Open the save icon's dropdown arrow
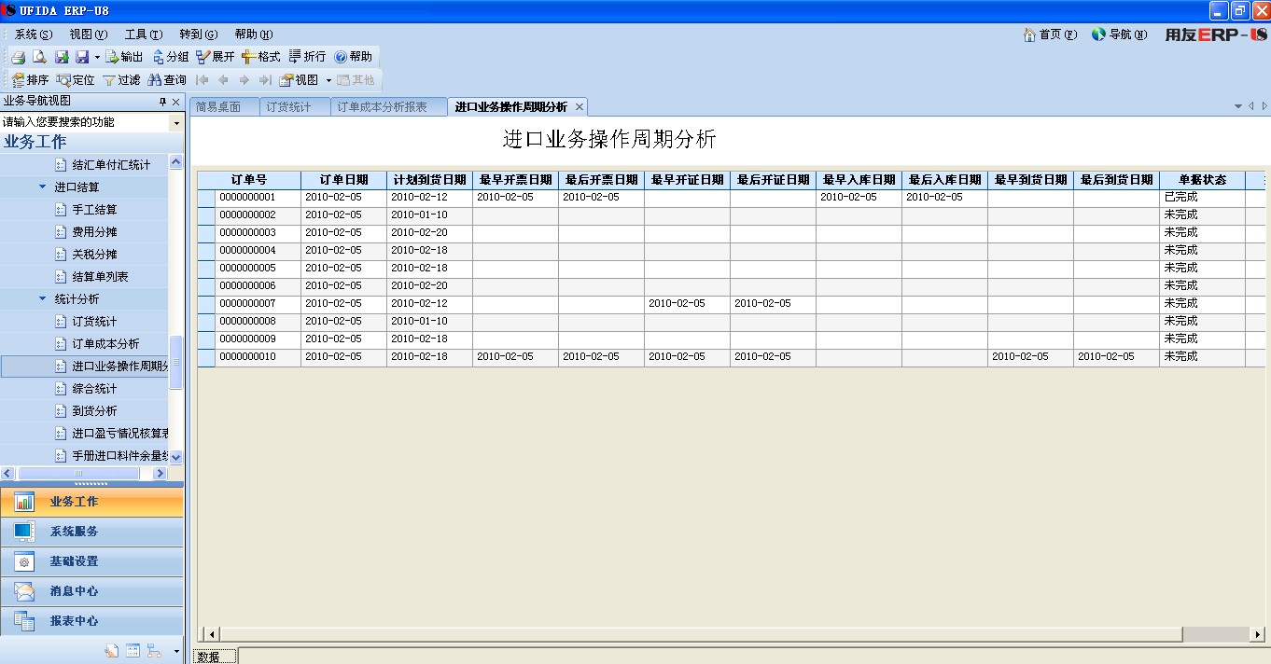This screenshot has width=1271, height=664. point(97,57)
